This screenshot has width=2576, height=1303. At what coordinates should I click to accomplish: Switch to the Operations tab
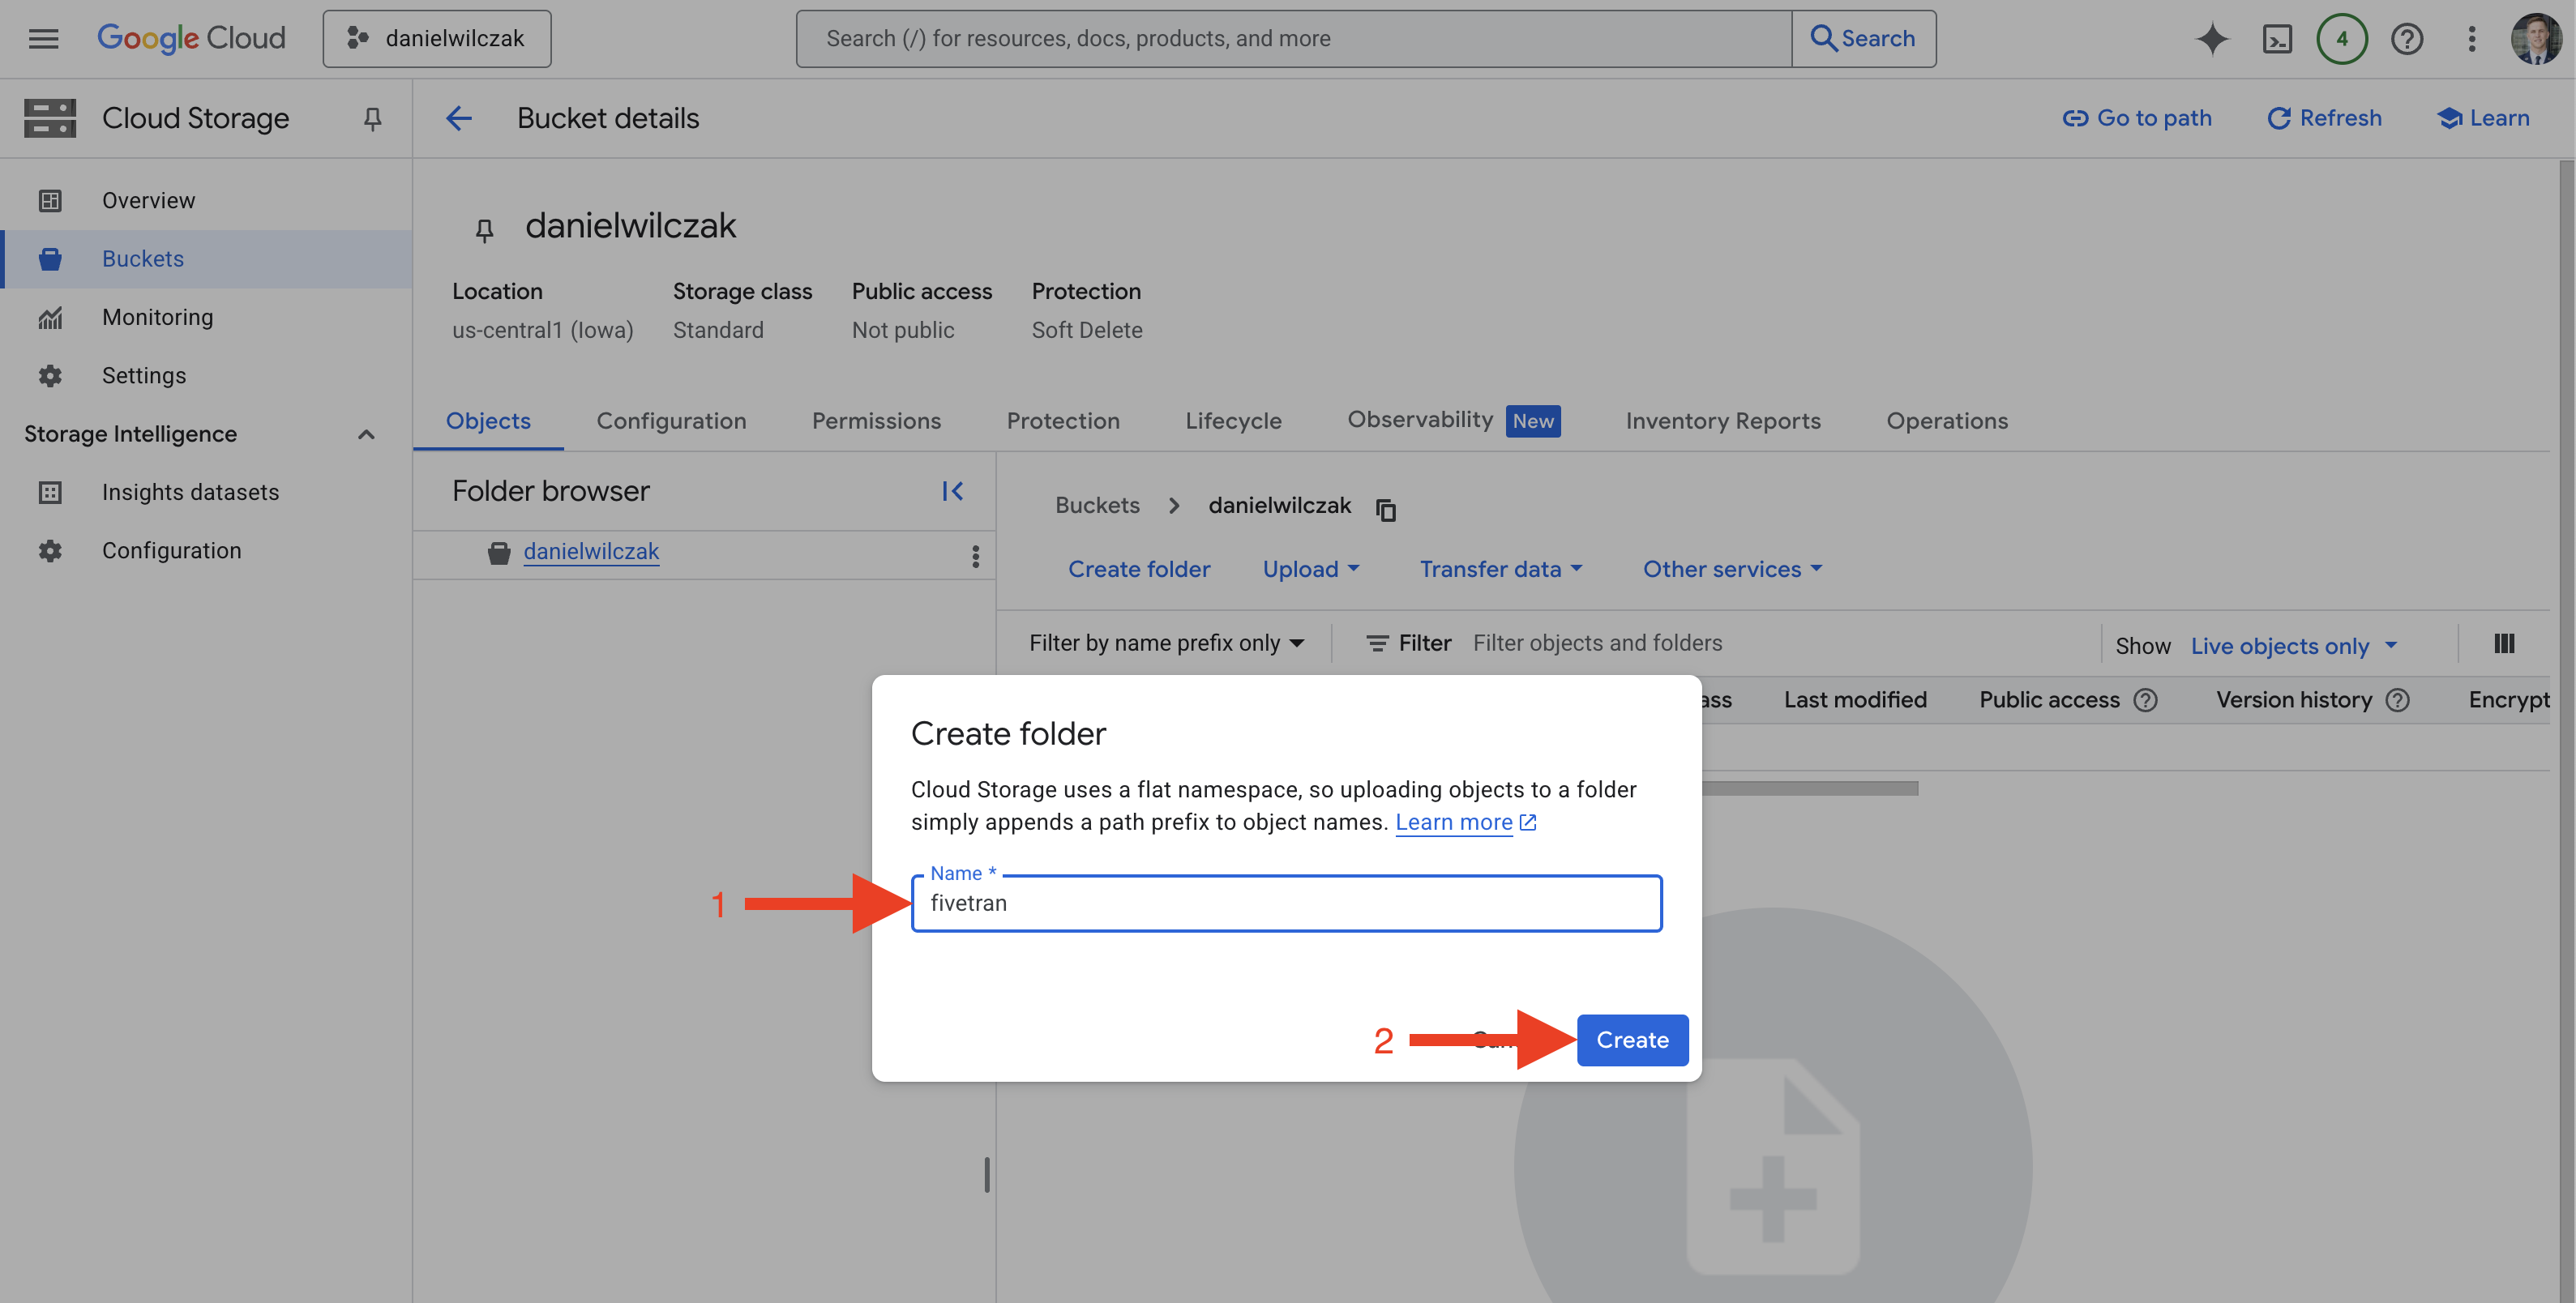(x=1947, y=421)
